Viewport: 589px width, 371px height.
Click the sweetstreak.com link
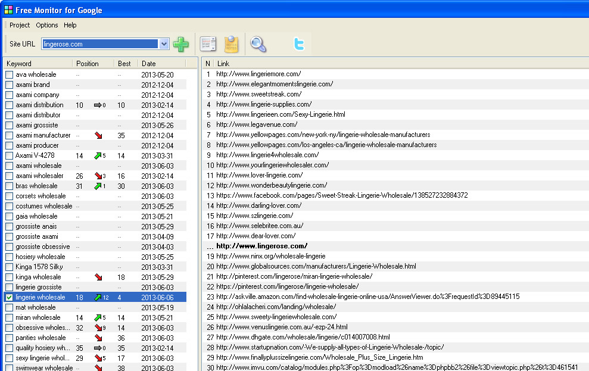(x=259, y=94)
